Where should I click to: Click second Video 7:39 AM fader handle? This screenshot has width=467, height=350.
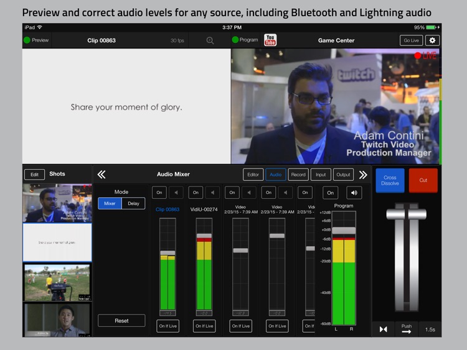[x=277, y=236]
